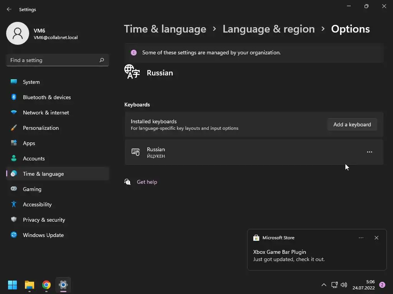The width and height of the screenshot is (393, 294).
Task: Open the Get help link
Action: point(147,182)
